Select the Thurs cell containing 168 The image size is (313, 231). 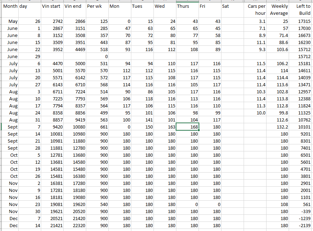[187, 127]
